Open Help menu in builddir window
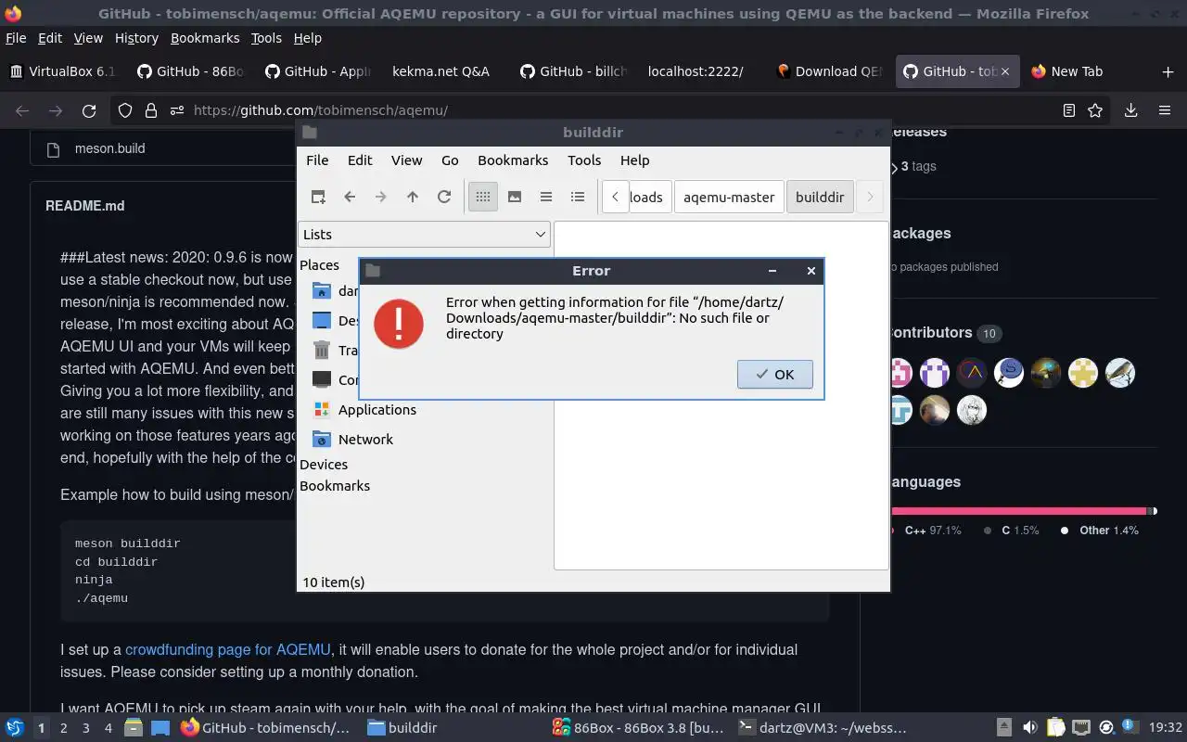 click(635, 160)
